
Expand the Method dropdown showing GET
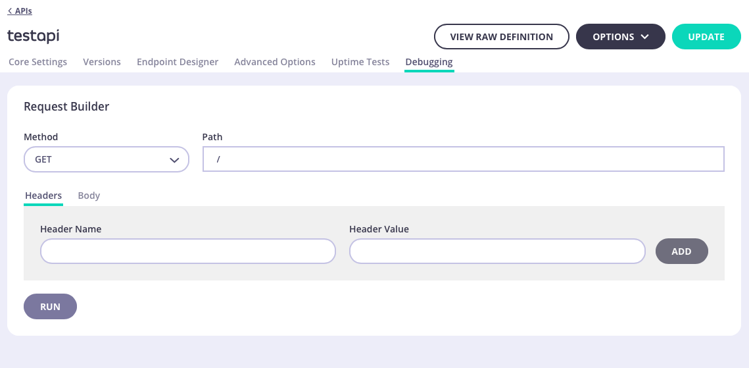click(106, 159)
